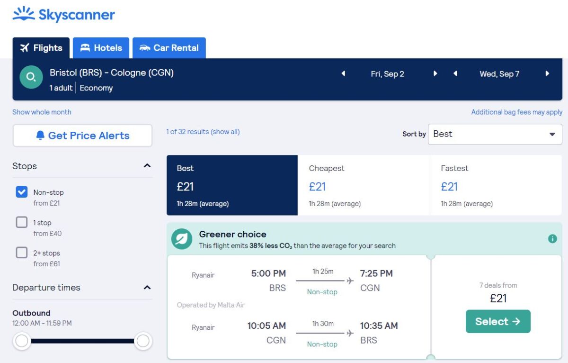Open the Sort by Best dropdown

[x=495, y=134]
